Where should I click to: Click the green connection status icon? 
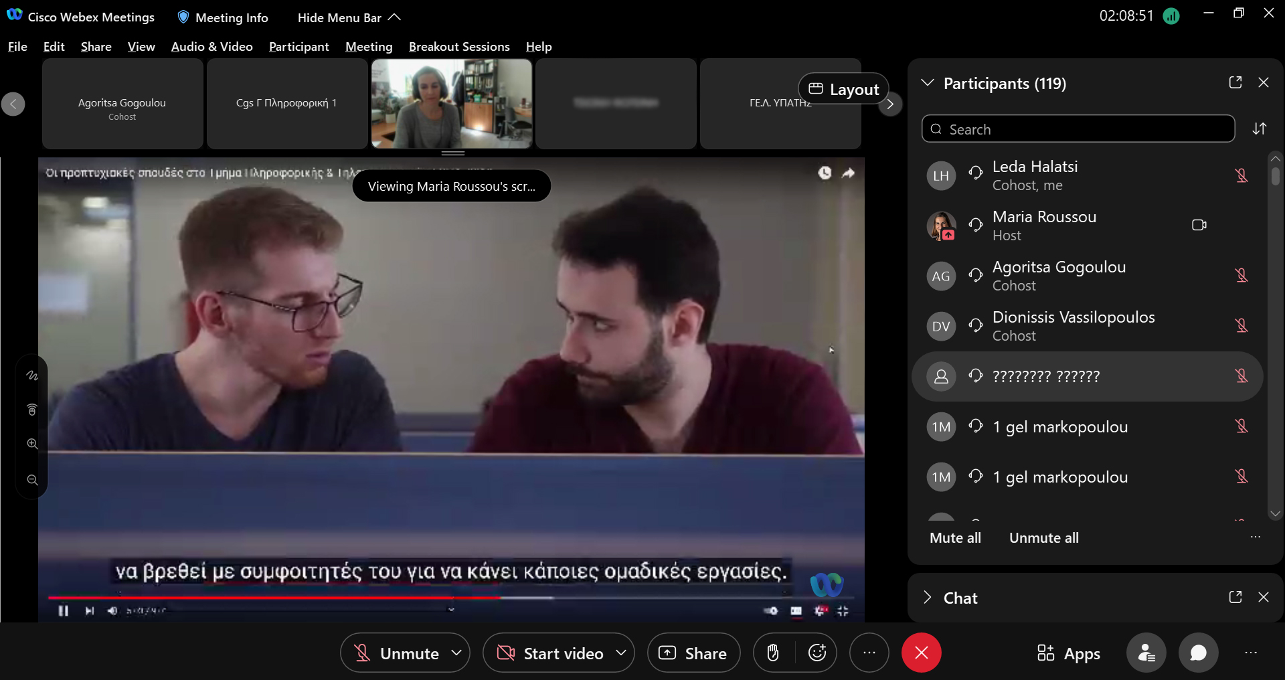point(1171,16)
